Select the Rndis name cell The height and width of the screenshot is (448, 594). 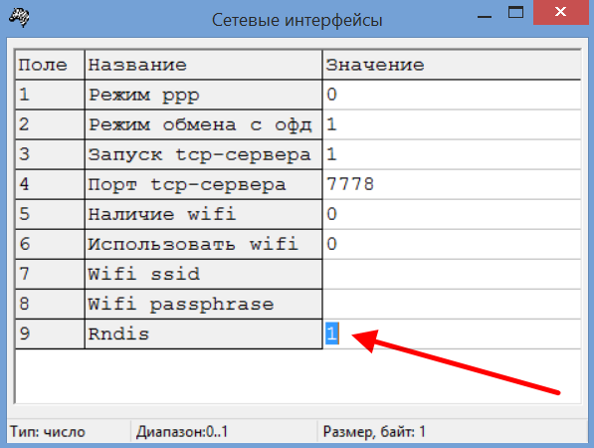(x=203, y=334)
